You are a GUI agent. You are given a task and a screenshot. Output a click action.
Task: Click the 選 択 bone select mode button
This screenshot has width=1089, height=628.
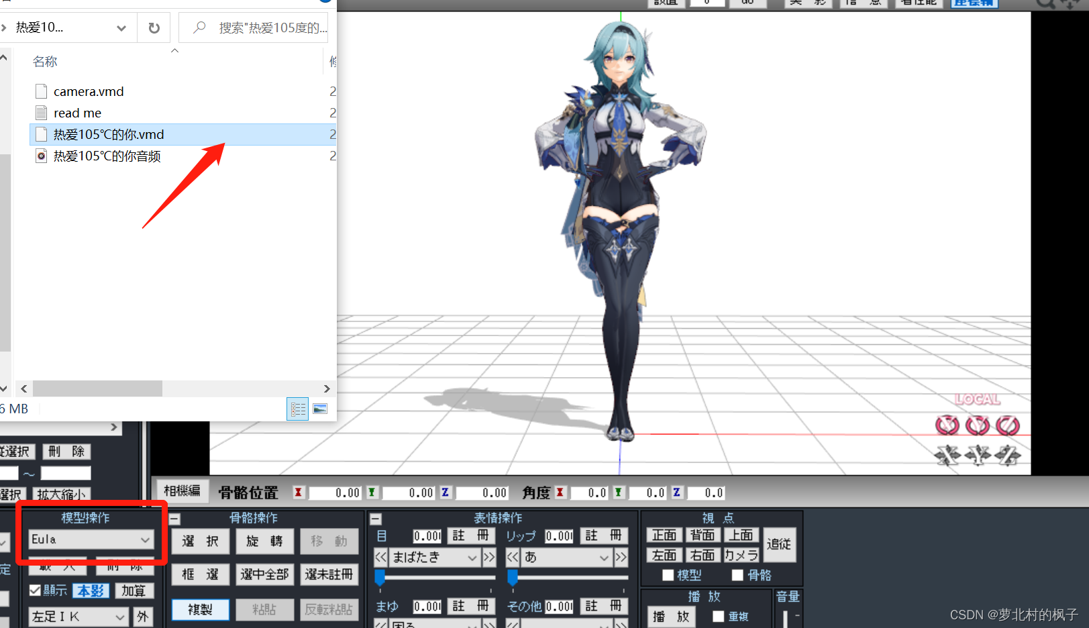(x=200, y=541)
